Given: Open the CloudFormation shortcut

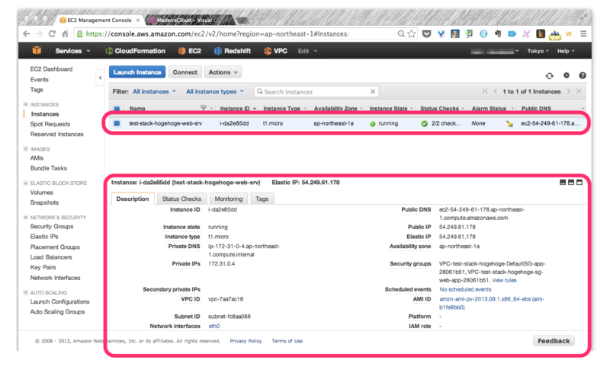Looking at the screenshot, I should [x=136, y=51].
